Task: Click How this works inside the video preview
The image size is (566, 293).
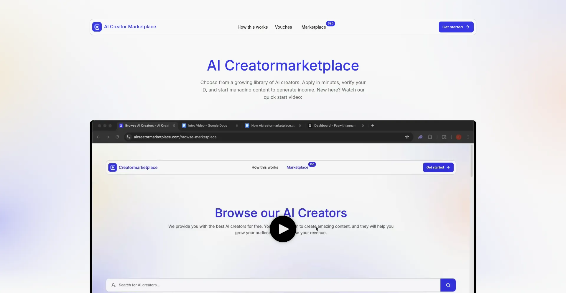Action: click(x=265, y=167)
